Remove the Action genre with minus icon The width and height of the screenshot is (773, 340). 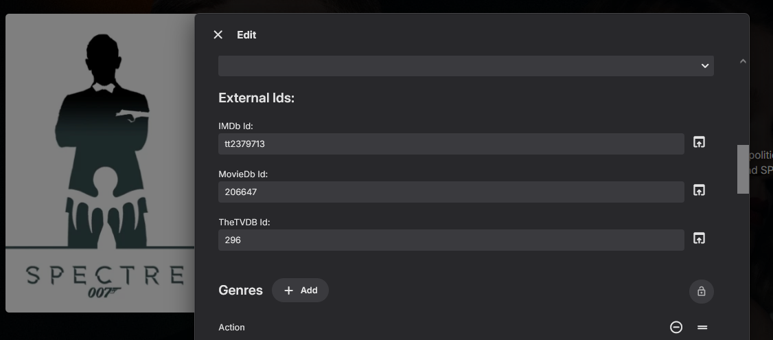tap(676, 328)
